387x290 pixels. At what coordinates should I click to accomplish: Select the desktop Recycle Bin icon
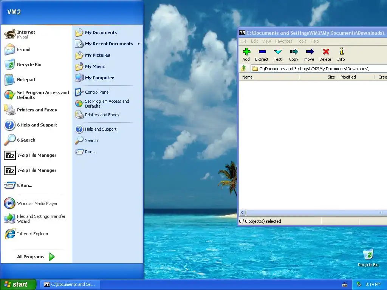(368, 258)
